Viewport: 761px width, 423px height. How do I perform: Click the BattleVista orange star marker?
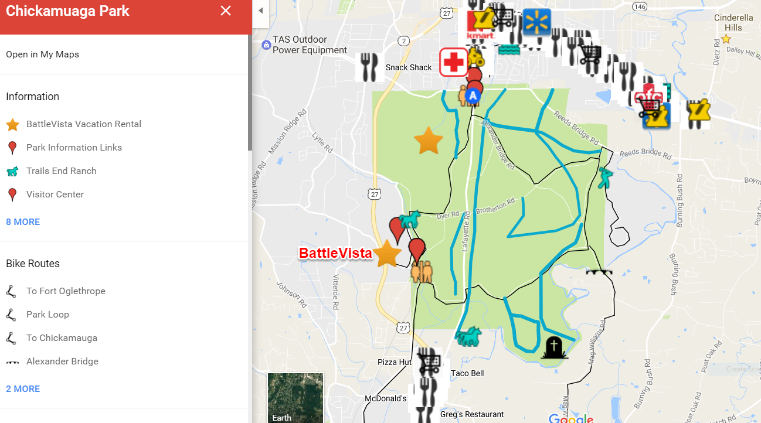[388, 254]
